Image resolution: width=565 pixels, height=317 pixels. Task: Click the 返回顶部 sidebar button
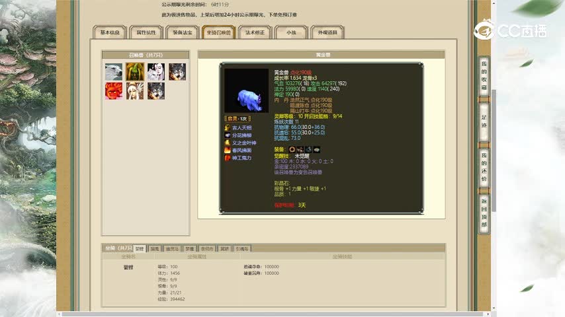tap(484, 213)
